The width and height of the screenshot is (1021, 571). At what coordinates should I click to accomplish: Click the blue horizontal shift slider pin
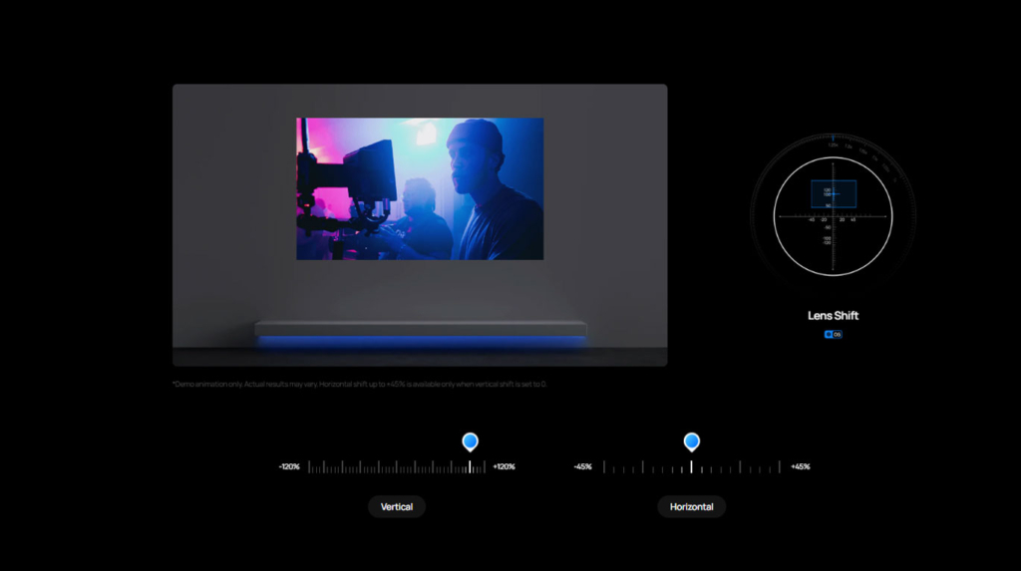(691, 440)
